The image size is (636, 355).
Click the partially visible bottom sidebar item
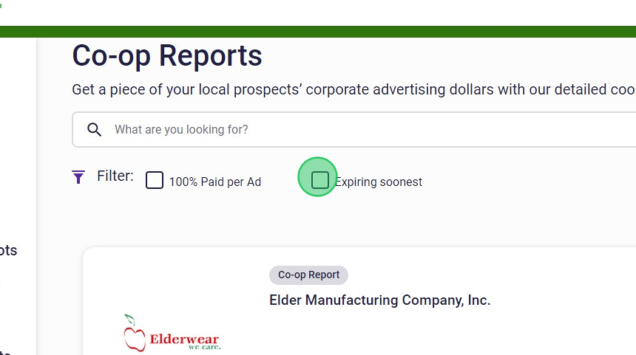(6, 351)
